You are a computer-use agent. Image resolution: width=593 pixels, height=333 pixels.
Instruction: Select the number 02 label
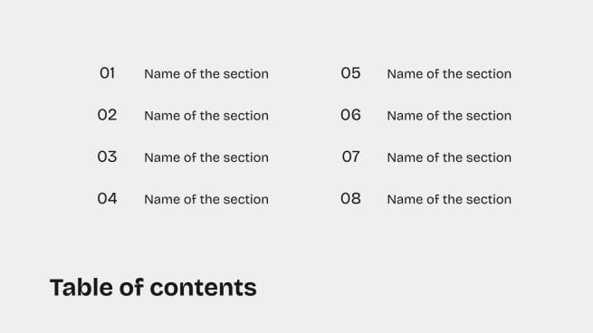click(107, 115)
